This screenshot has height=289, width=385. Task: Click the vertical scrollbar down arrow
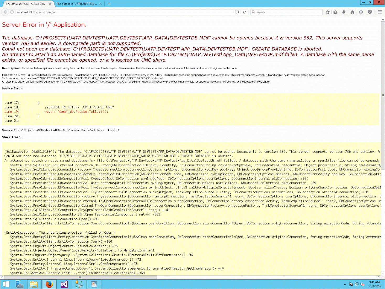pyautogui.click(x=383, y=273)
